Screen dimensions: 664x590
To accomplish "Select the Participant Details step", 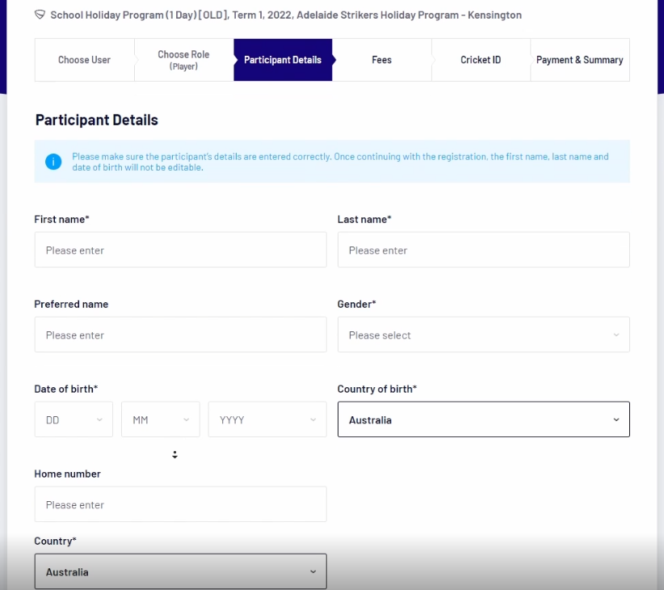I will [x=283, y=60].
